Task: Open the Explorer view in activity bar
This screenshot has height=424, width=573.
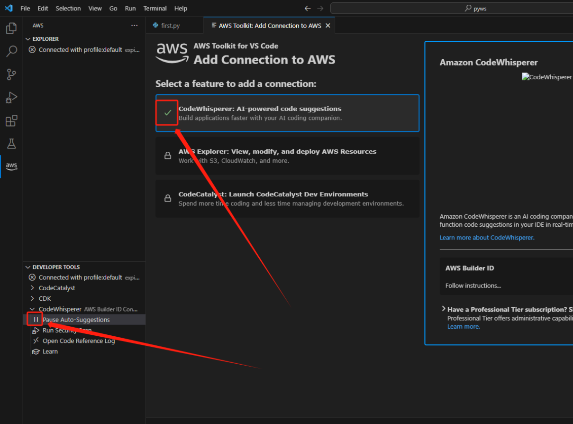Action: 11,28
